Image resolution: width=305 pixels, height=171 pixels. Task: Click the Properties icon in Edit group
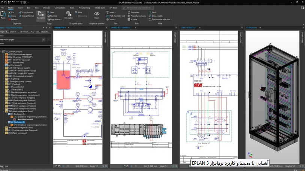[x=129, y=12]
